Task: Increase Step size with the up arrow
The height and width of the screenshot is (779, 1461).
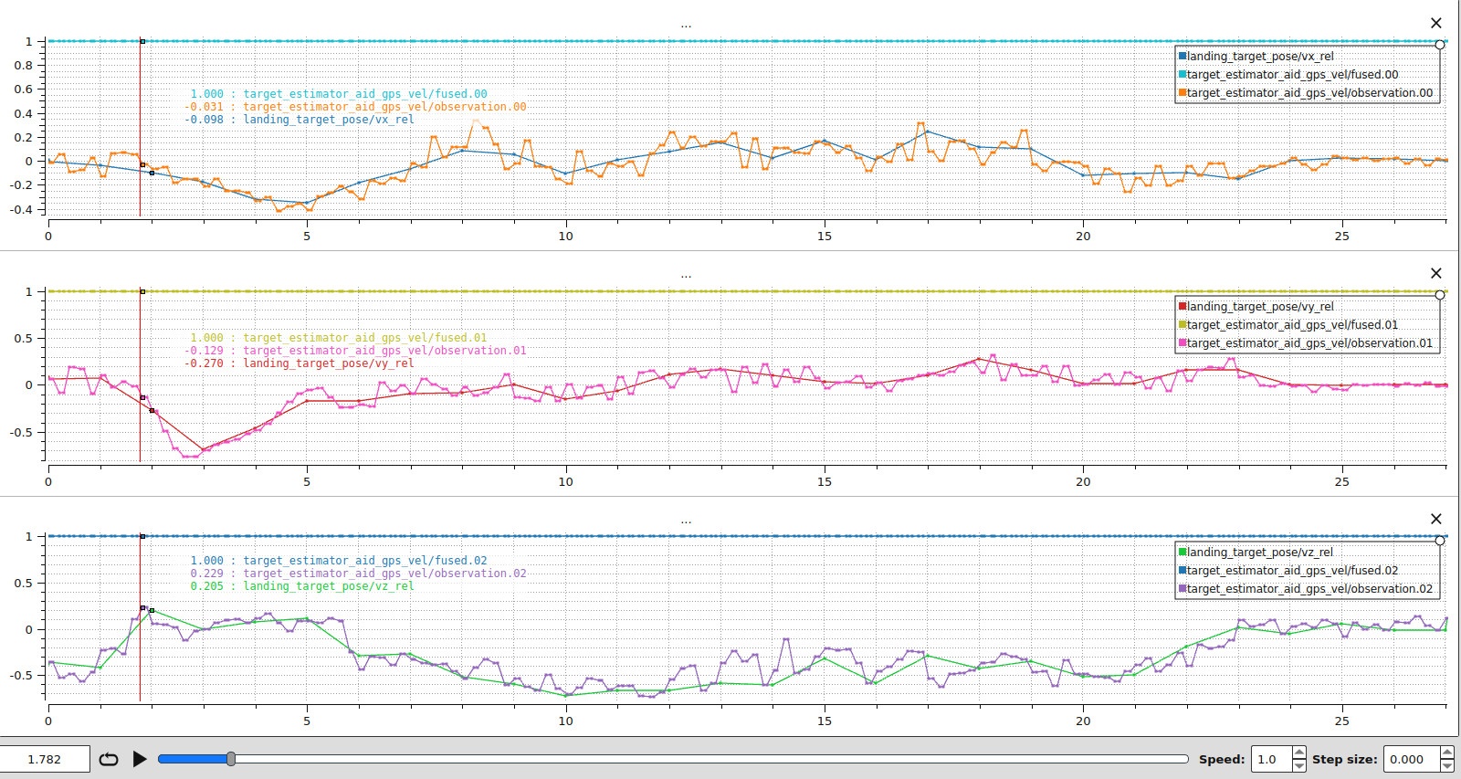Action: [1447, 753]
